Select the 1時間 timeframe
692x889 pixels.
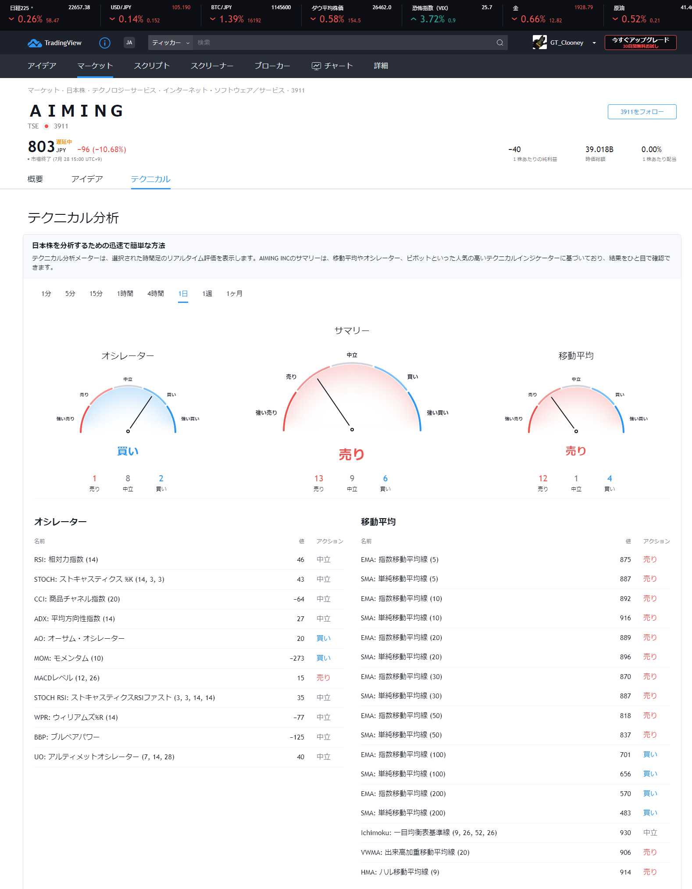125,294
